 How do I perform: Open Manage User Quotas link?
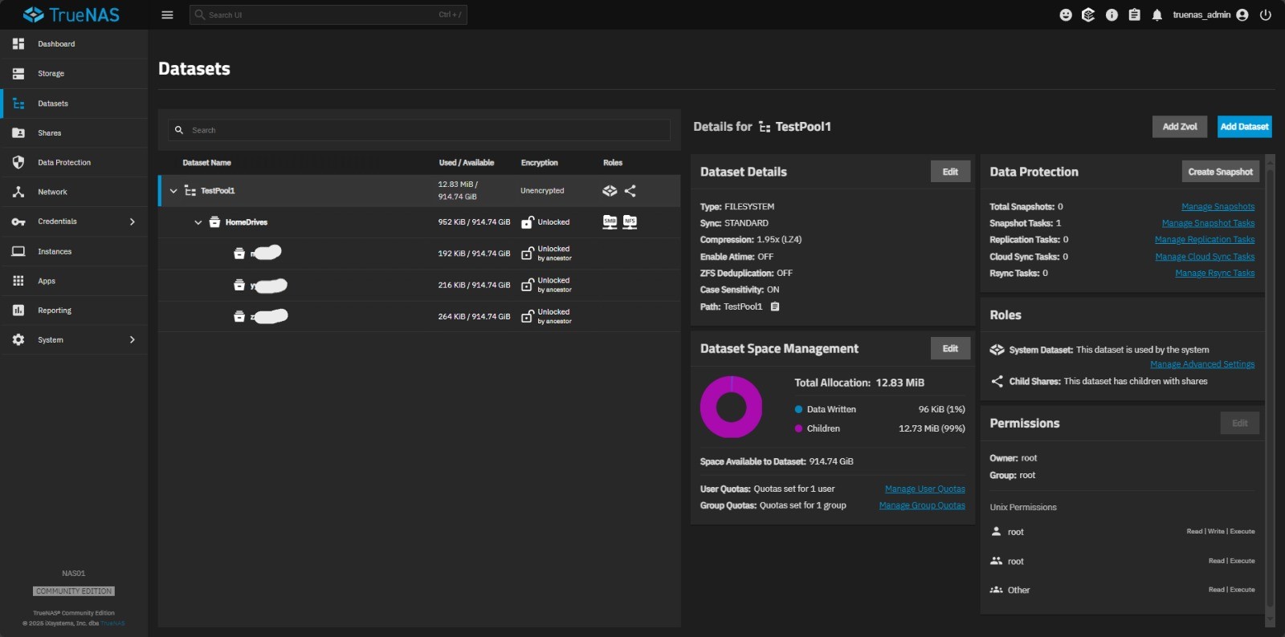click(925, 489)
